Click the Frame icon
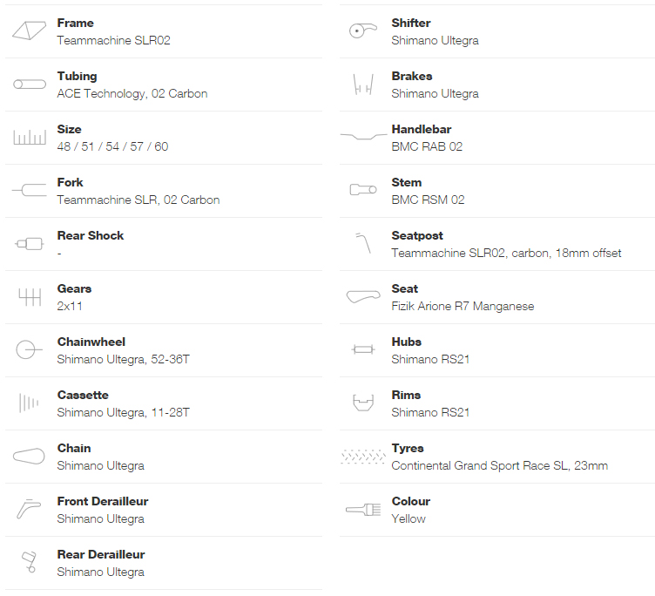Screen dimensions: 655x596 pyautogui.click(x=29, y=31)
